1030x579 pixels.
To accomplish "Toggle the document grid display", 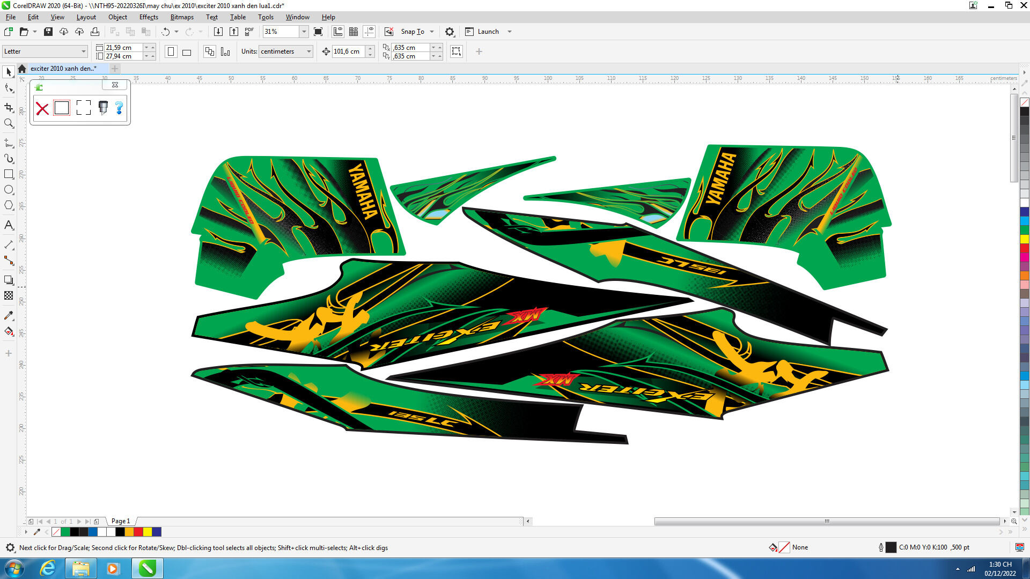I will 354,32.
